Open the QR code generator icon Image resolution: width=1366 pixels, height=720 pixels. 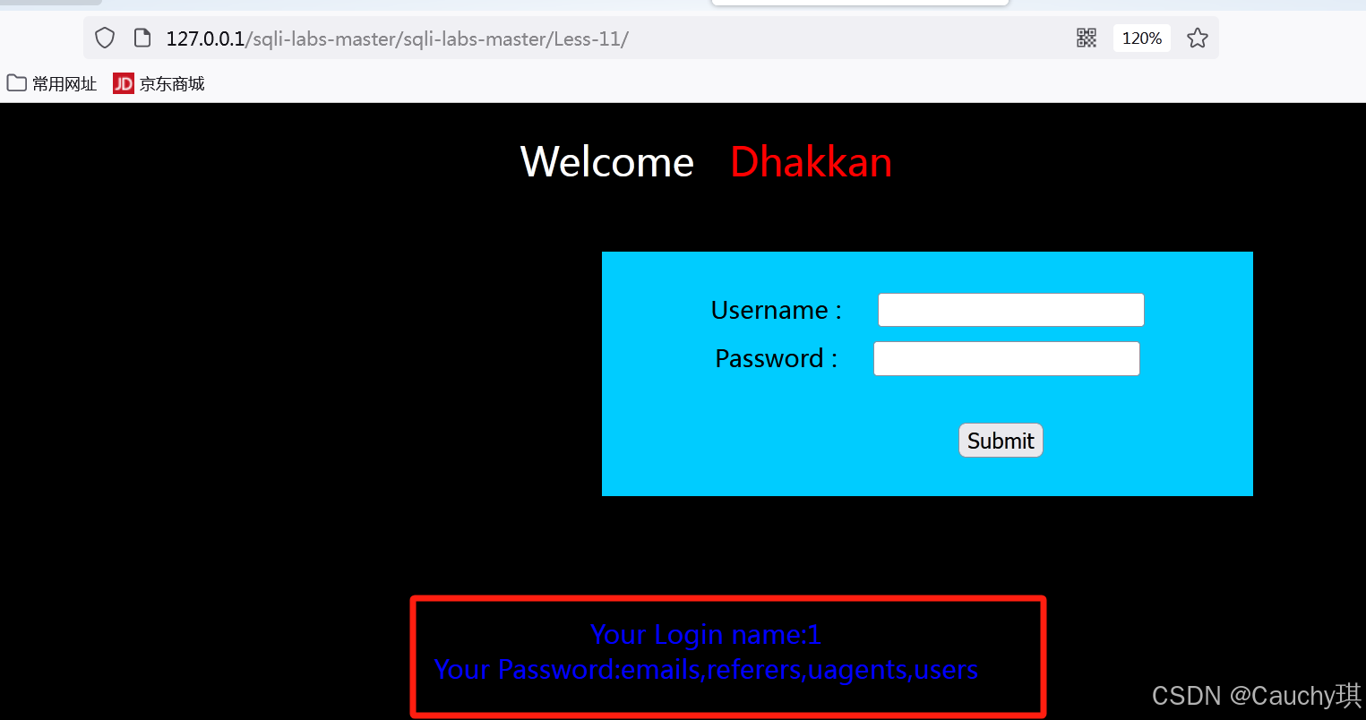click(x=1087, y=38)
